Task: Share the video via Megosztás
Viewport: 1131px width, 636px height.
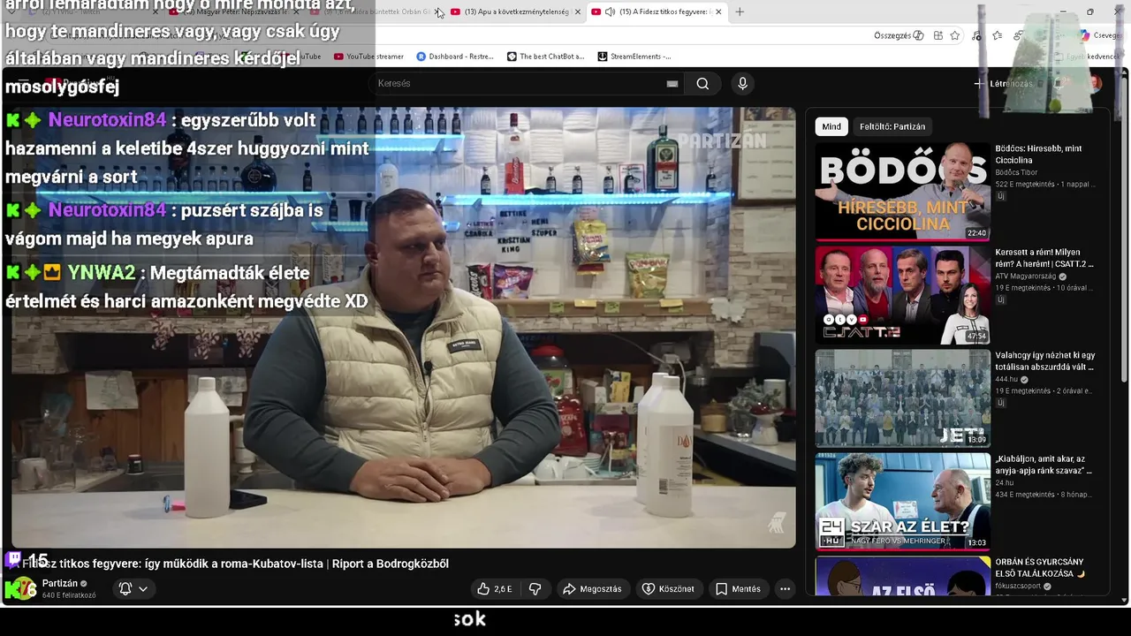Action: click(x=592, y=589)
